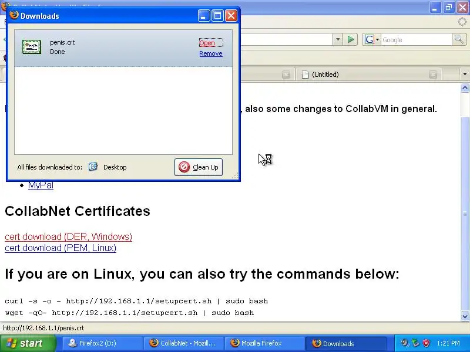
Task: Click the red security shield tray icon
Action: click(426, 343)
